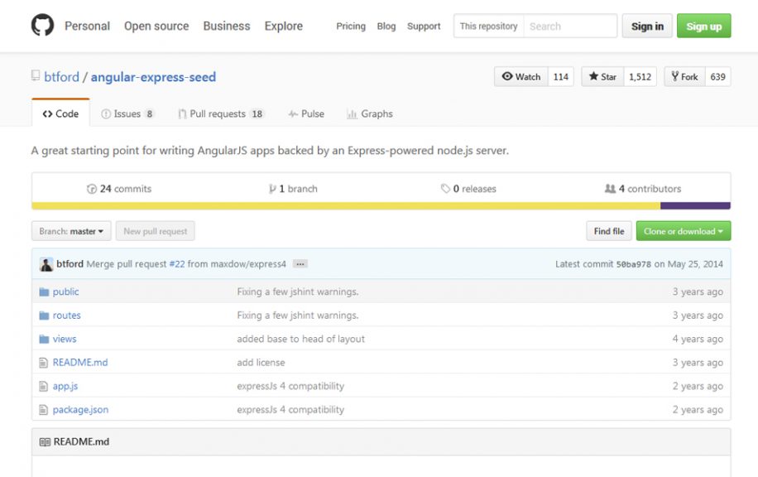Click the branch icon next to 1 branch
This screenshot has height=477, width=758.
coord(272,188)
